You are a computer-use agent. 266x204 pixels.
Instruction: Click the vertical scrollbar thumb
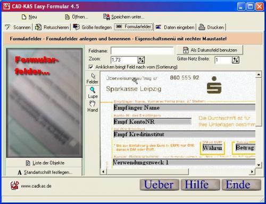pos(259,102)
